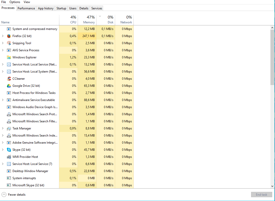275x201 pixels.
Task: Switch to the App history tab
Action: click(46, 8)
